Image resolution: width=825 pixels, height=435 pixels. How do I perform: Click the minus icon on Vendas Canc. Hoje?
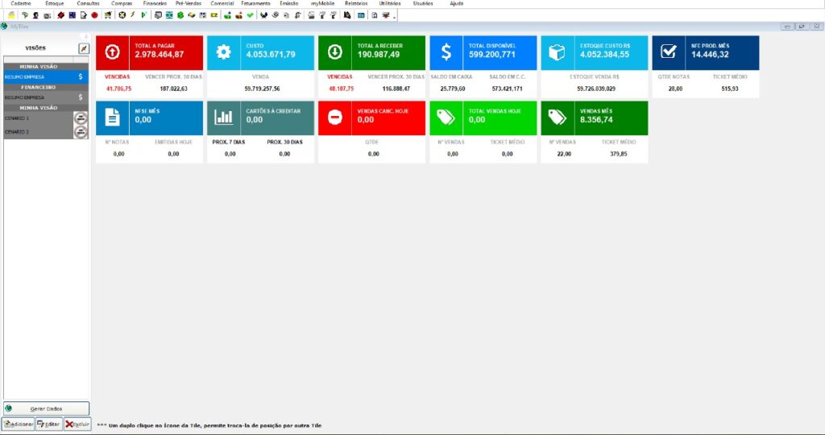pyautogui.click(x=335, y=118)
